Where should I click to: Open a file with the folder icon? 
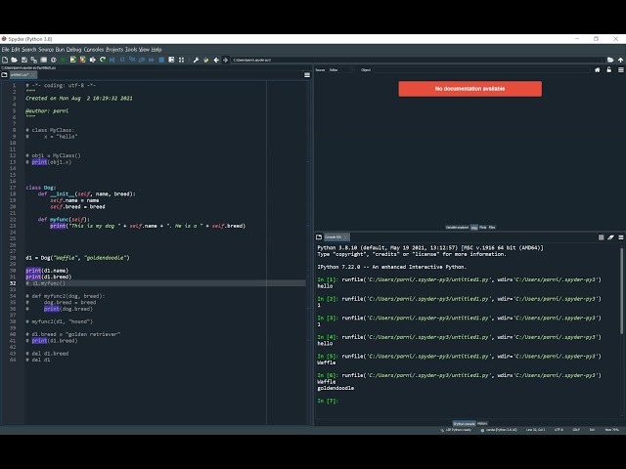pos(15,60)
